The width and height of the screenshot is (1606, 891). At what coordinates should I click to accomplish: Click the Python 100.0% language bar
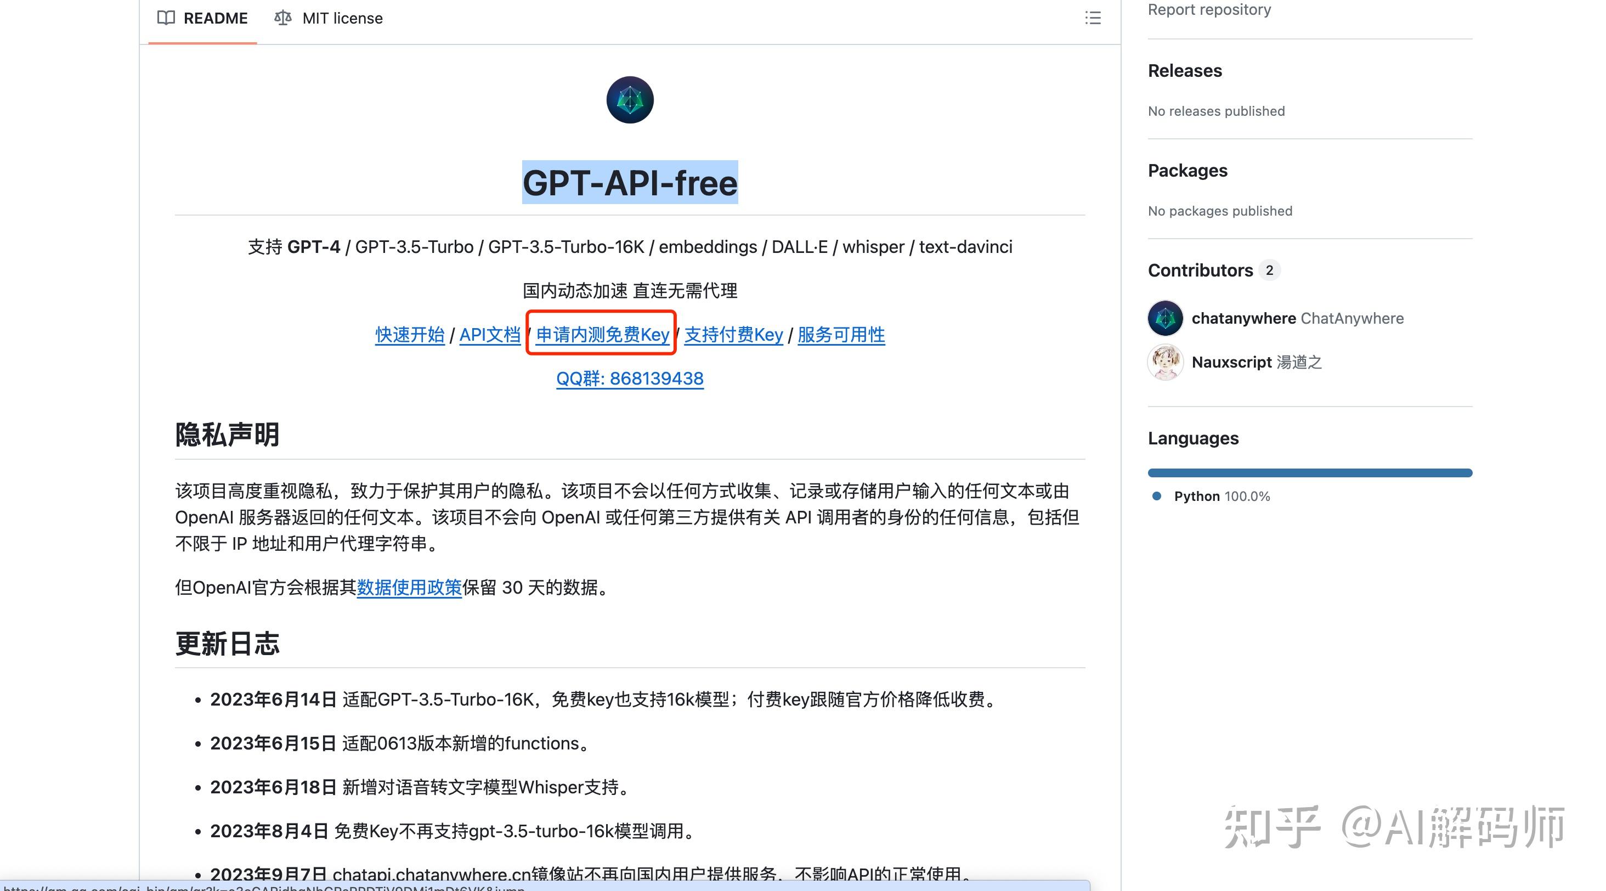point(1309,472)
